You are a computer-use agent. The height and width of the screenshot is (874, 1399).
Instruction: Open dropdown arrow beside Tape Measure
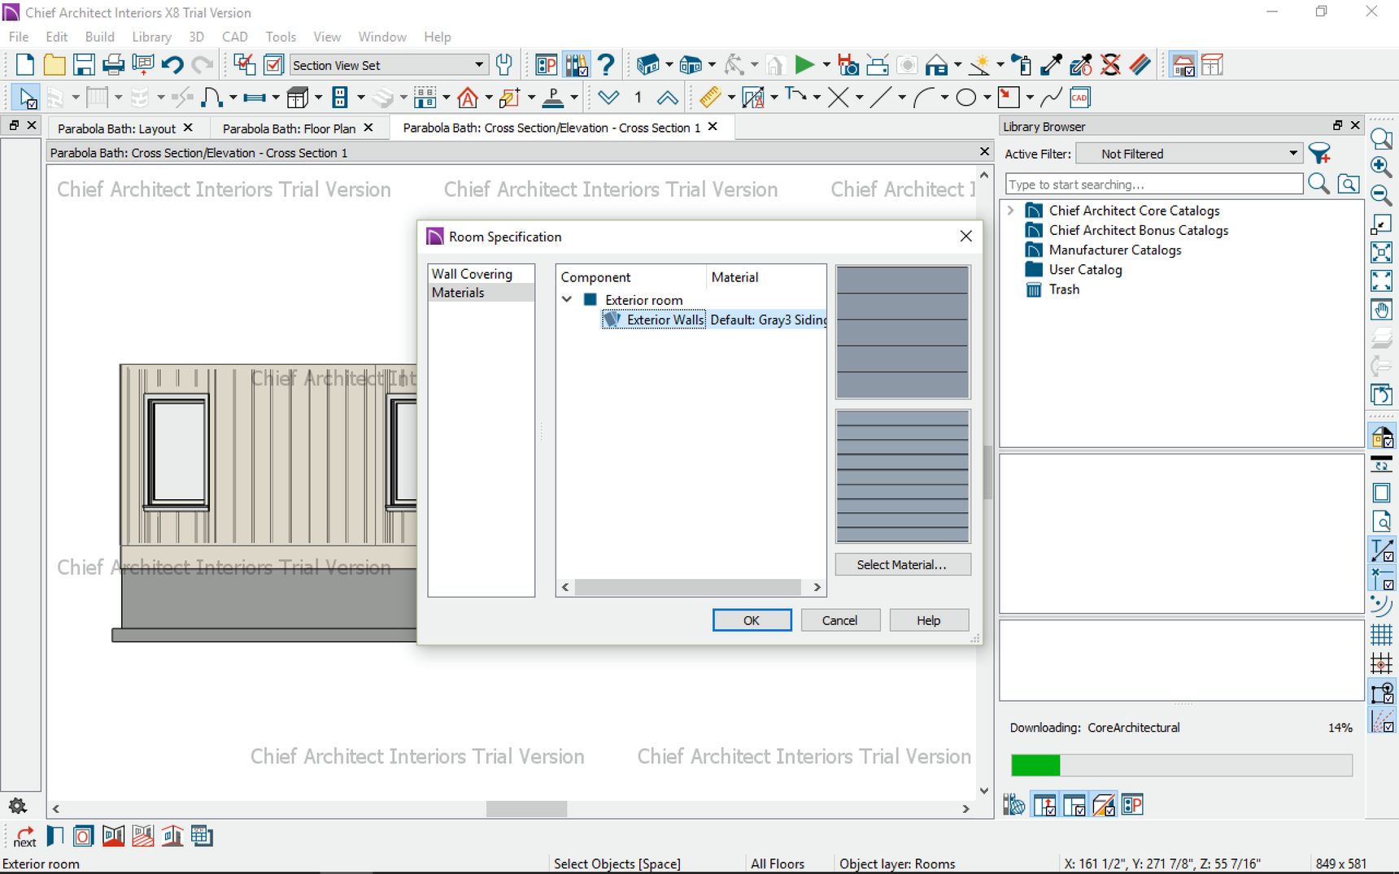730,98
